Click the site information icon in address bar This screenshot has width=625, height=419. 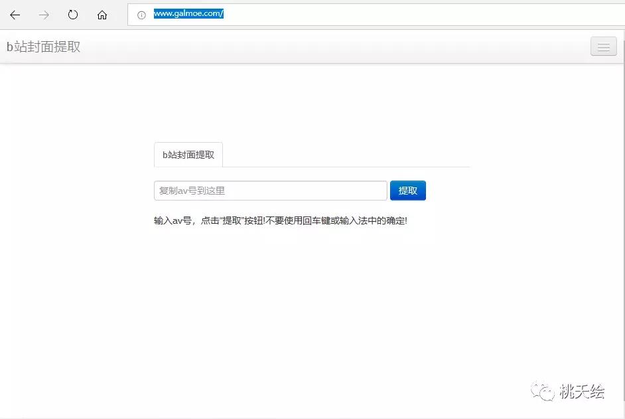141,13
